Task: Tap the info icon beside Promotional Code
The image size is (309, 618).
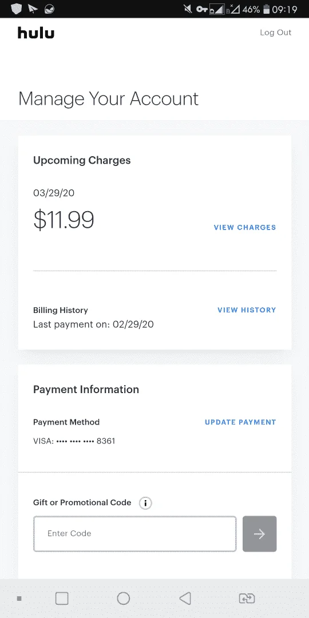Action: pos(145,503)
